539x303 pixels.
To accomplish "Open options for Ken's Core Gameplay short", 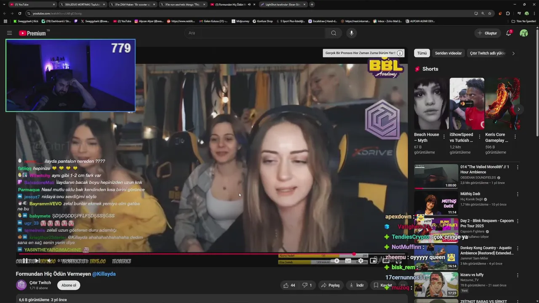I will (x=515, y=137).
